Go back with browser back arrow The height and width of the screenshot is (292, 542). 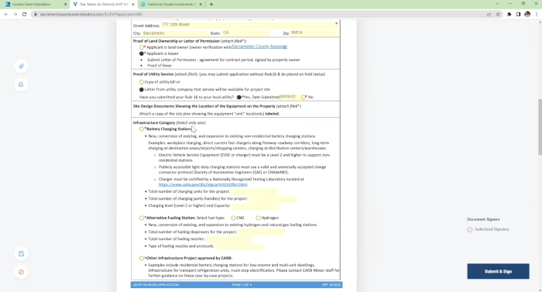pyautogui.click(x=6, y=14)
